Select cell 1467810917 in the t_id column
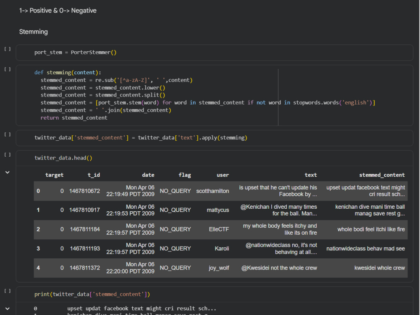This screenshot has height=315, width=420. [x=85, y=210]
